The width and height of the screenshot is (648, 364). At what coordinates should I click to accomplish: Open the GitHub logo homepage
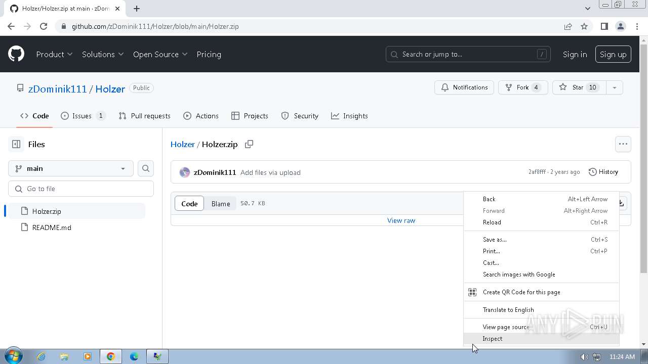(x=16, y=54)
